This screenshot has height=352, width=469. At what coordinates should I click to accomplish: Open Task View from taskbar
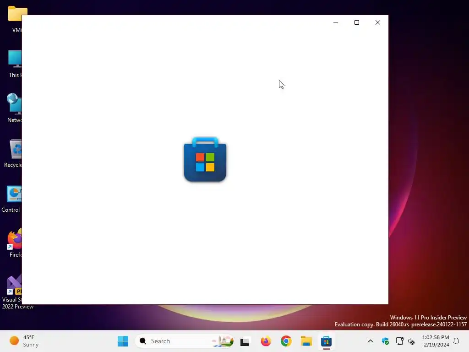coord(245,341)
